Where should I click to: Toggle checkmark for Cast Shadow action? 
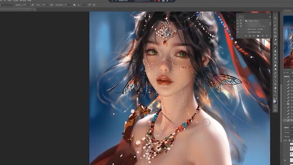coord(238,32)
